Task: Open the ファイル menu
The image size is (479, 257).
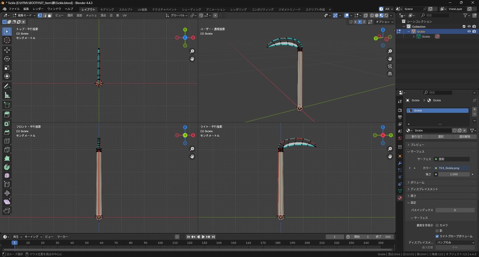Action: [14, 9]
